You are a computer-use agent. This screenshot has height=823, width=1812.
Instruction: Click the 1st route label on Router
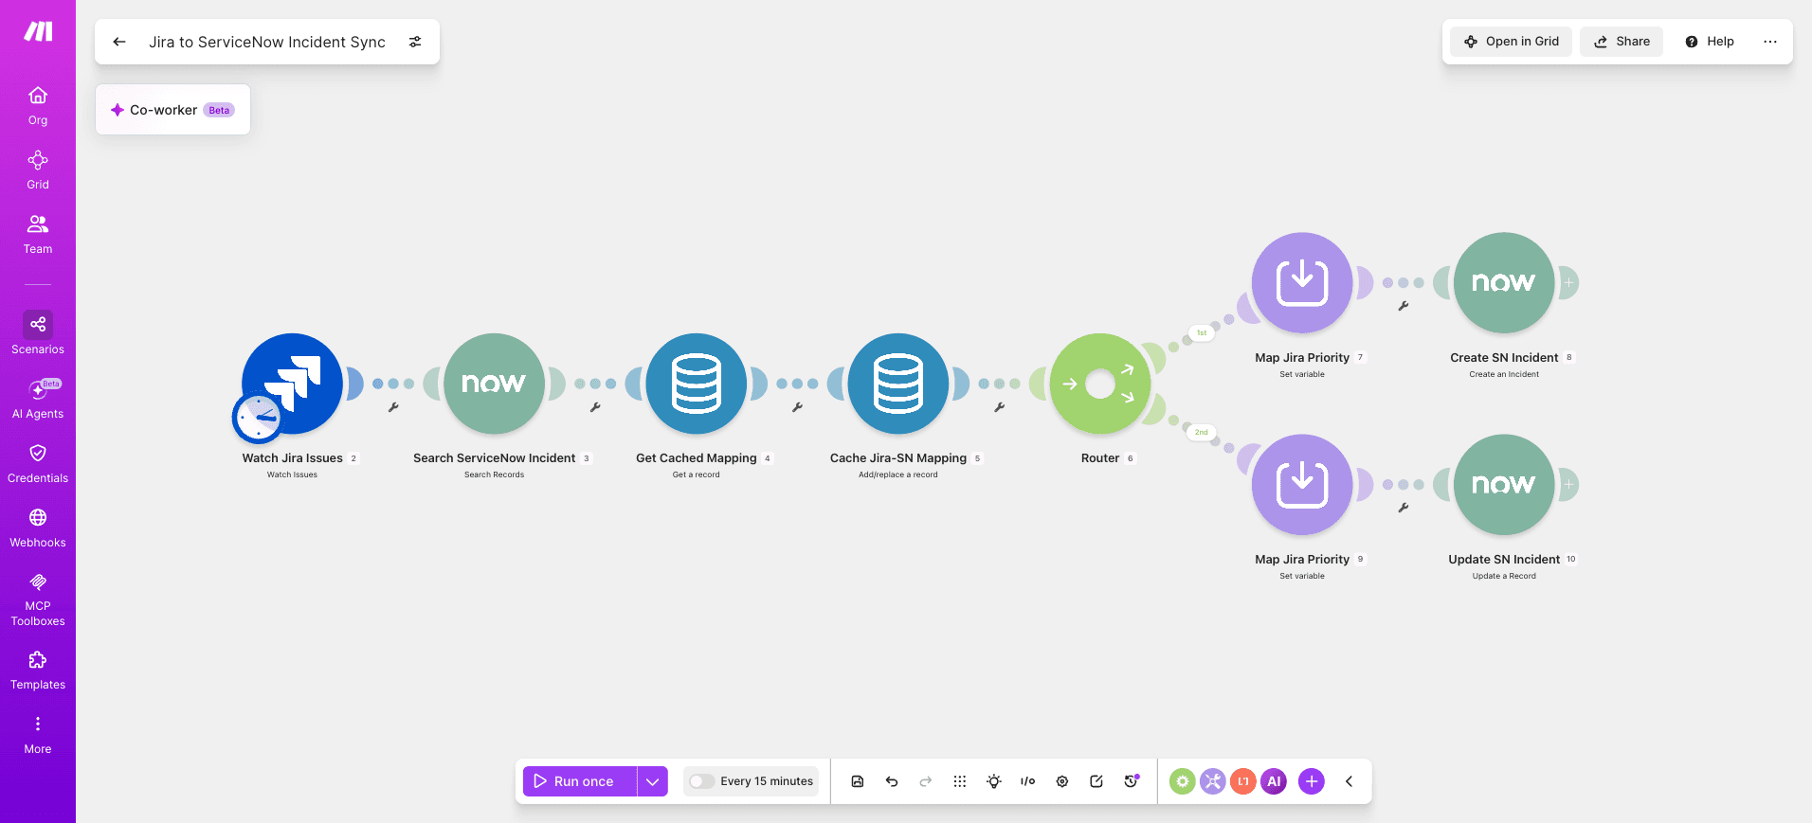[x=1202, y=332]
